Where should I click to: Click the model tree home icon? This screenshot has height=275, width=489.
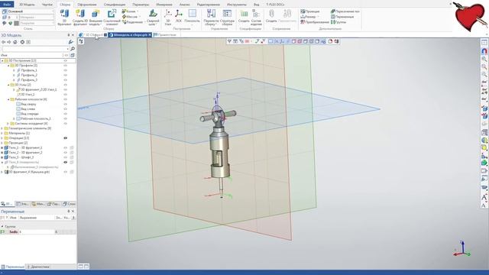15,42
